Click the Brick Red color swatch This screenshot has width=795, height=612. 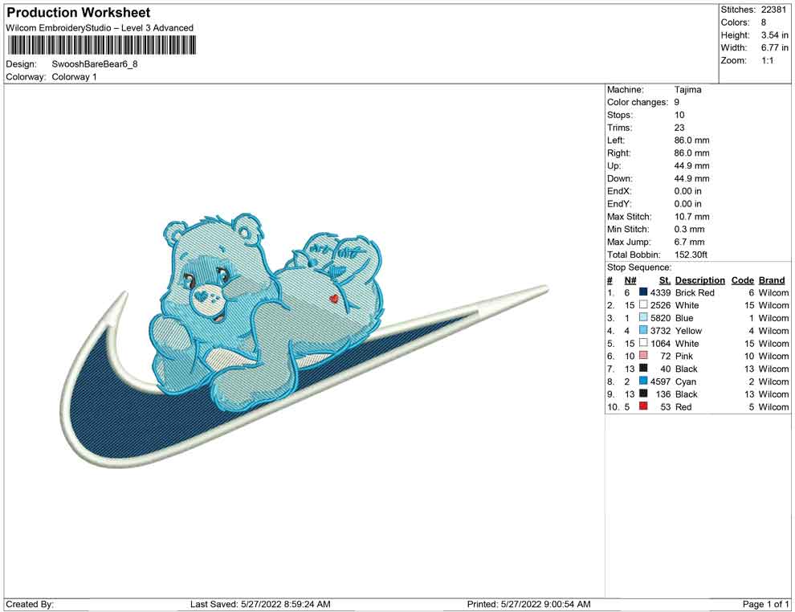pyautogui.click(x=643, y=292)
